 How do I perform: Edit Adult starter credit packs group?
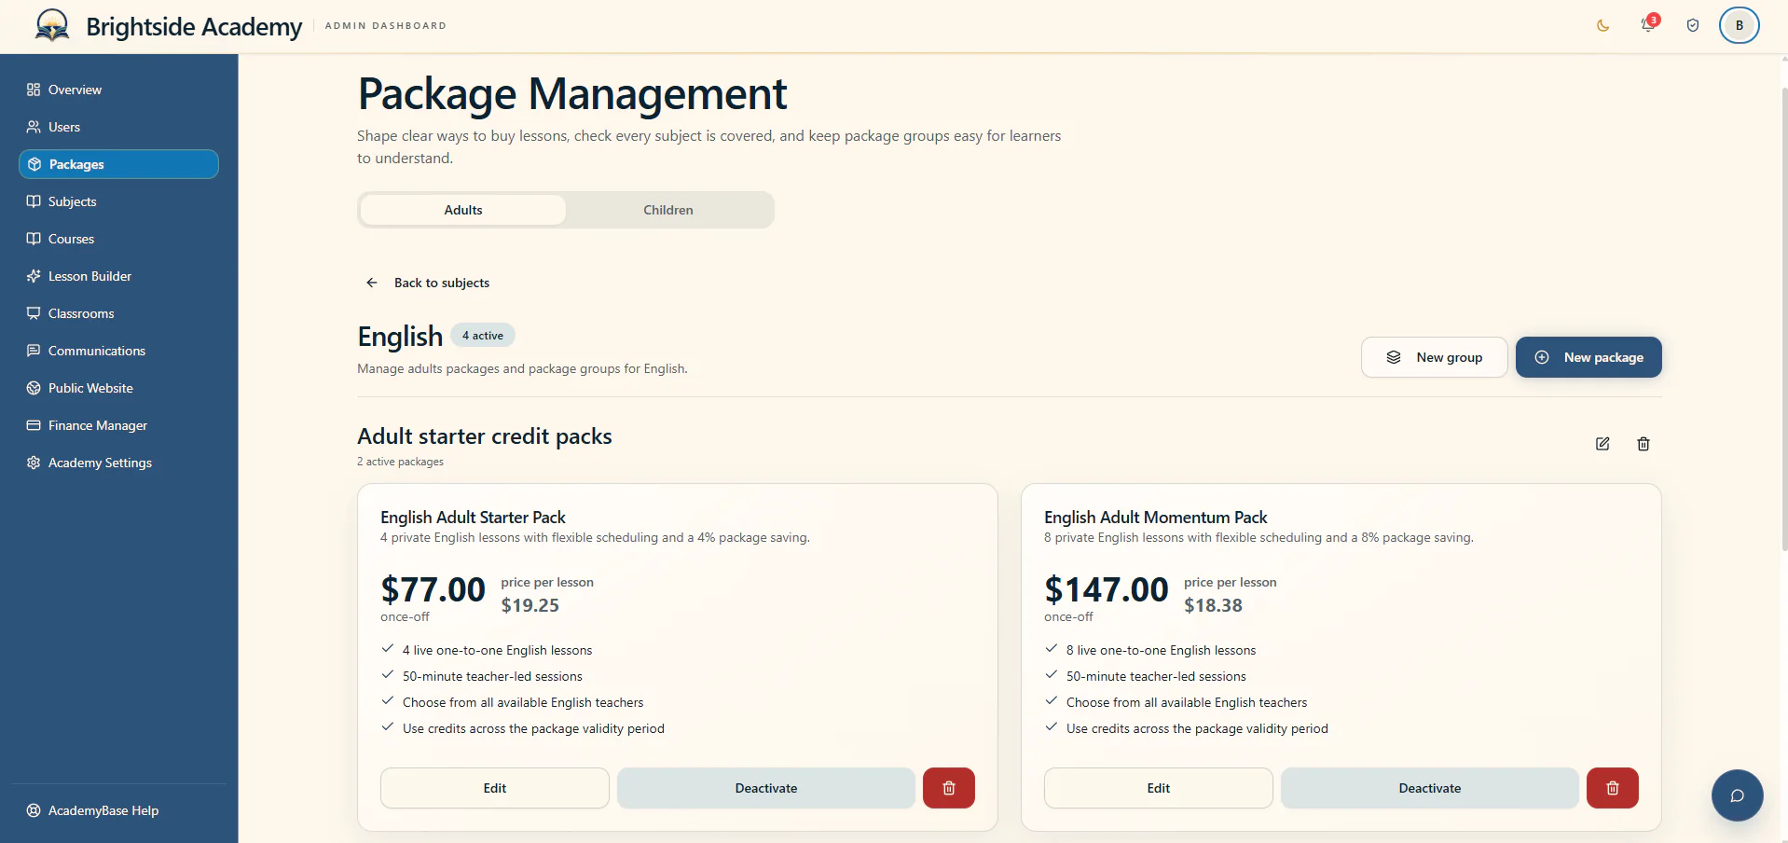click(1602, 444)
